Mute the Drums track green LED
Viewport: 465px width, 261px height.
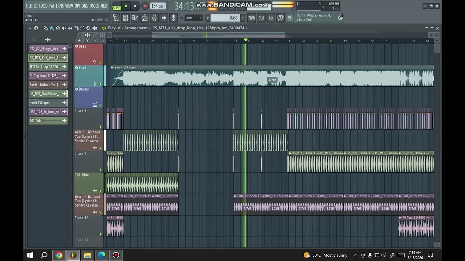(x=101, y=105)
